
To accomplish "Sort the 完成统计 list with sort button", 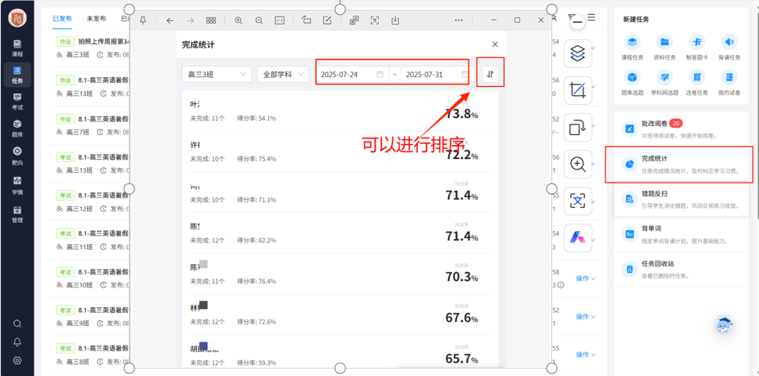I will pyautogui.click(x=491, y=74).
